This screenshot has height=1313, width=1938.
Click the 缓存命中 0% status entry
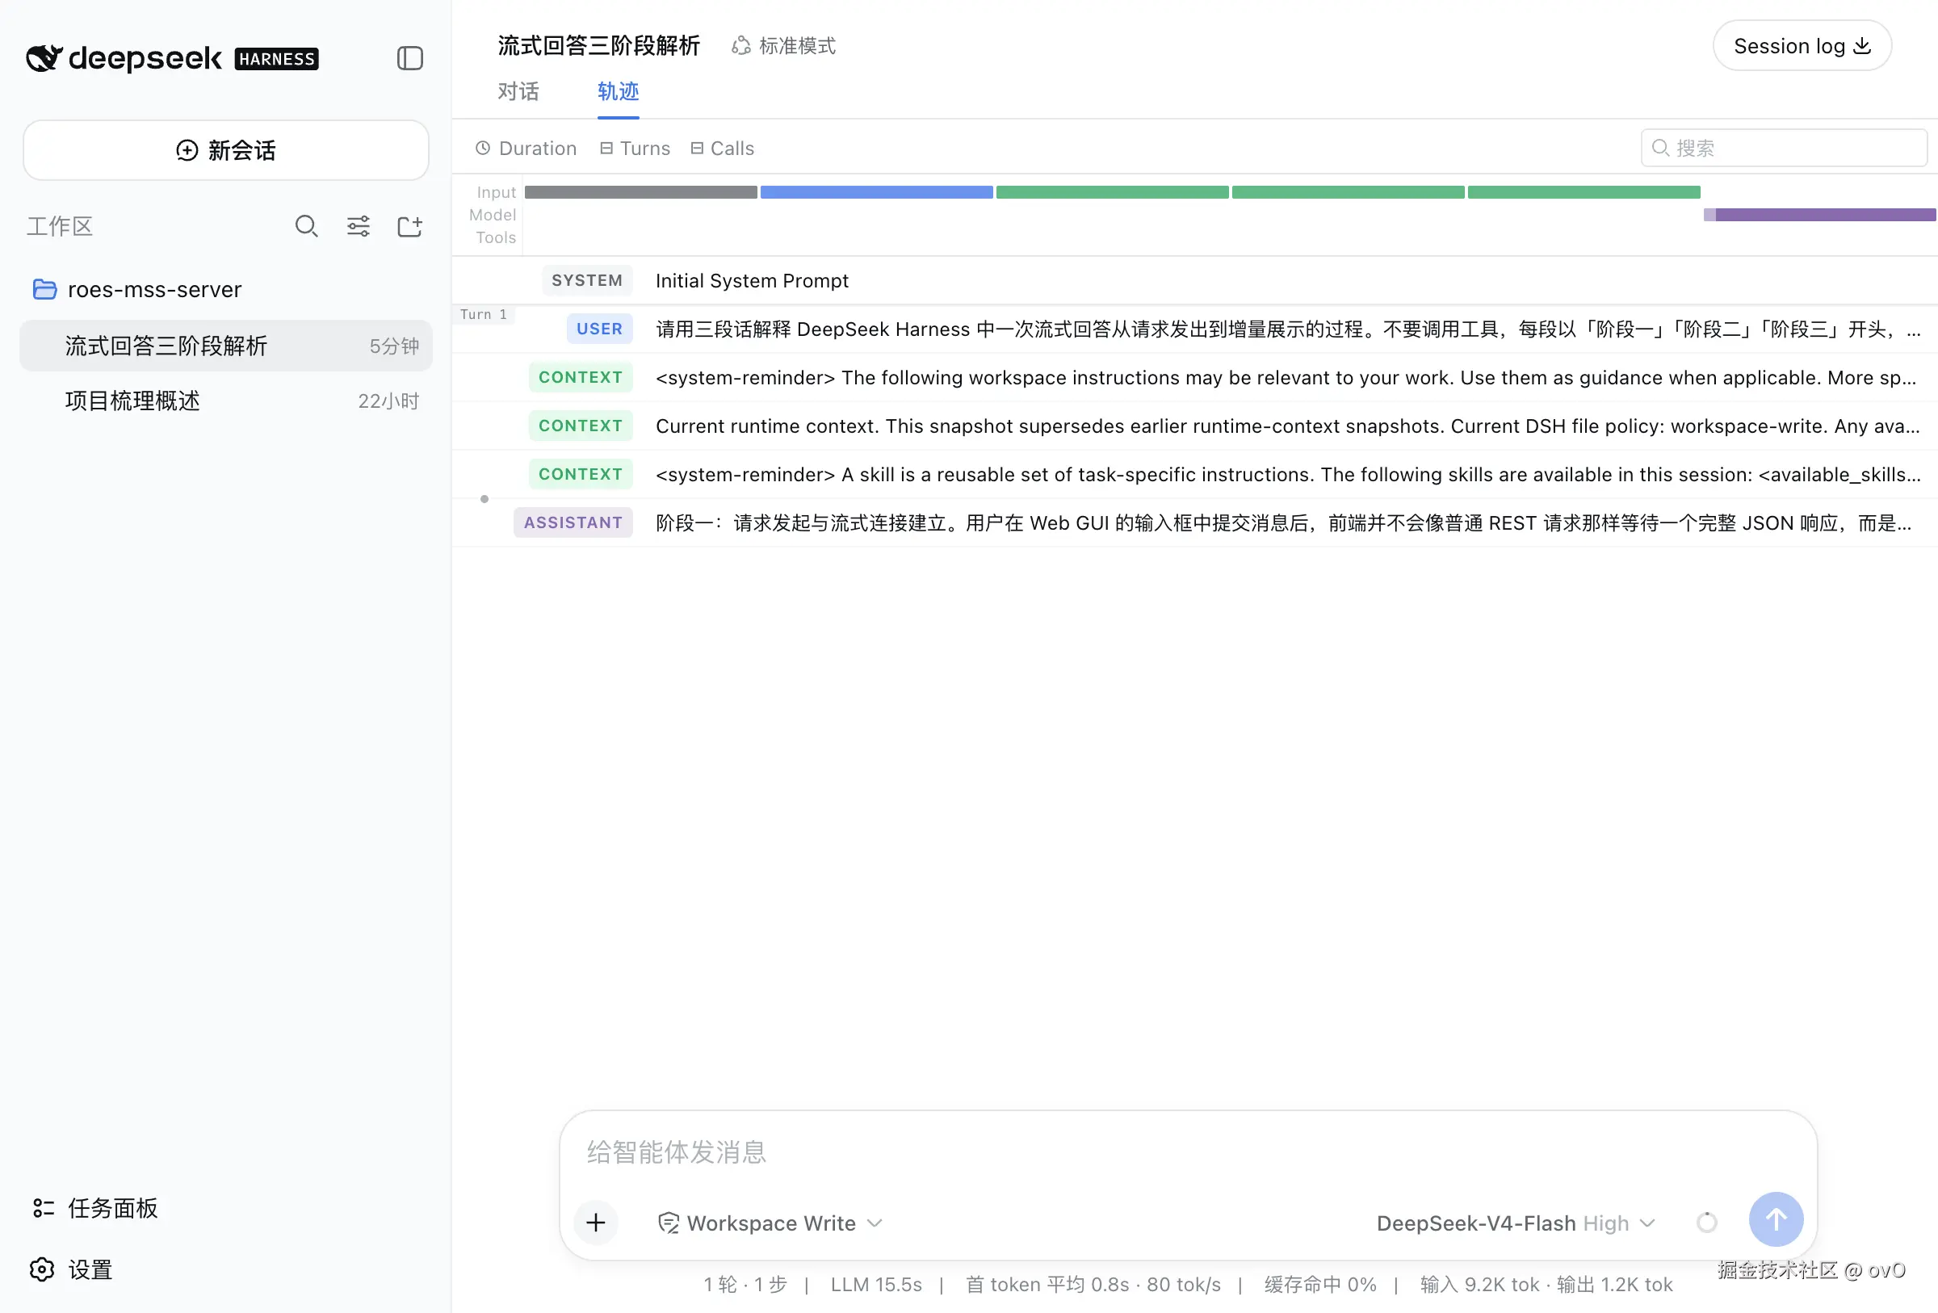point(1319,1285)
